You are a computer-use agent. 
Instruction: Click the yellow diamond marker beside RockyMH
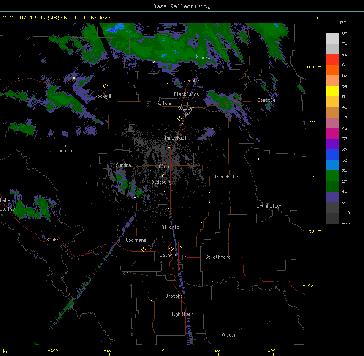point(106,86)
